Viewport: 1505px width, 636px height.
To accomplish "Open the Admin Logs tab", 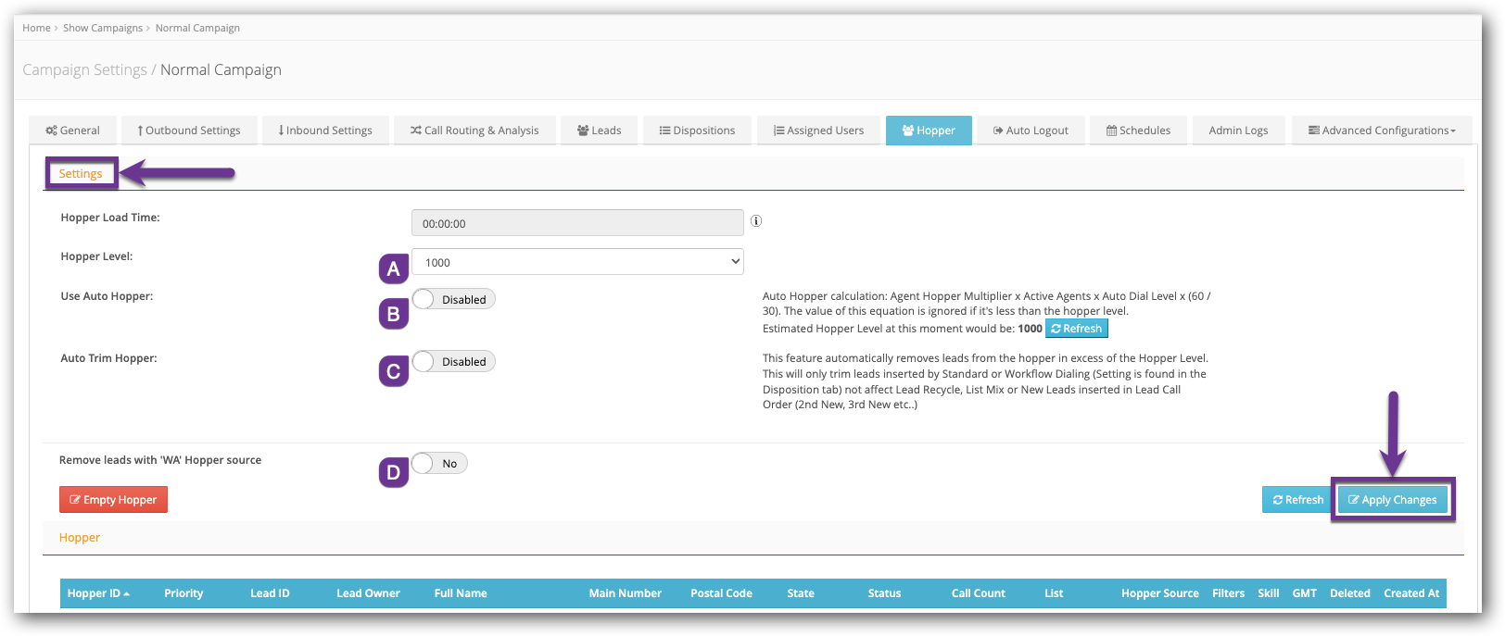I will tap(1238, 131).
